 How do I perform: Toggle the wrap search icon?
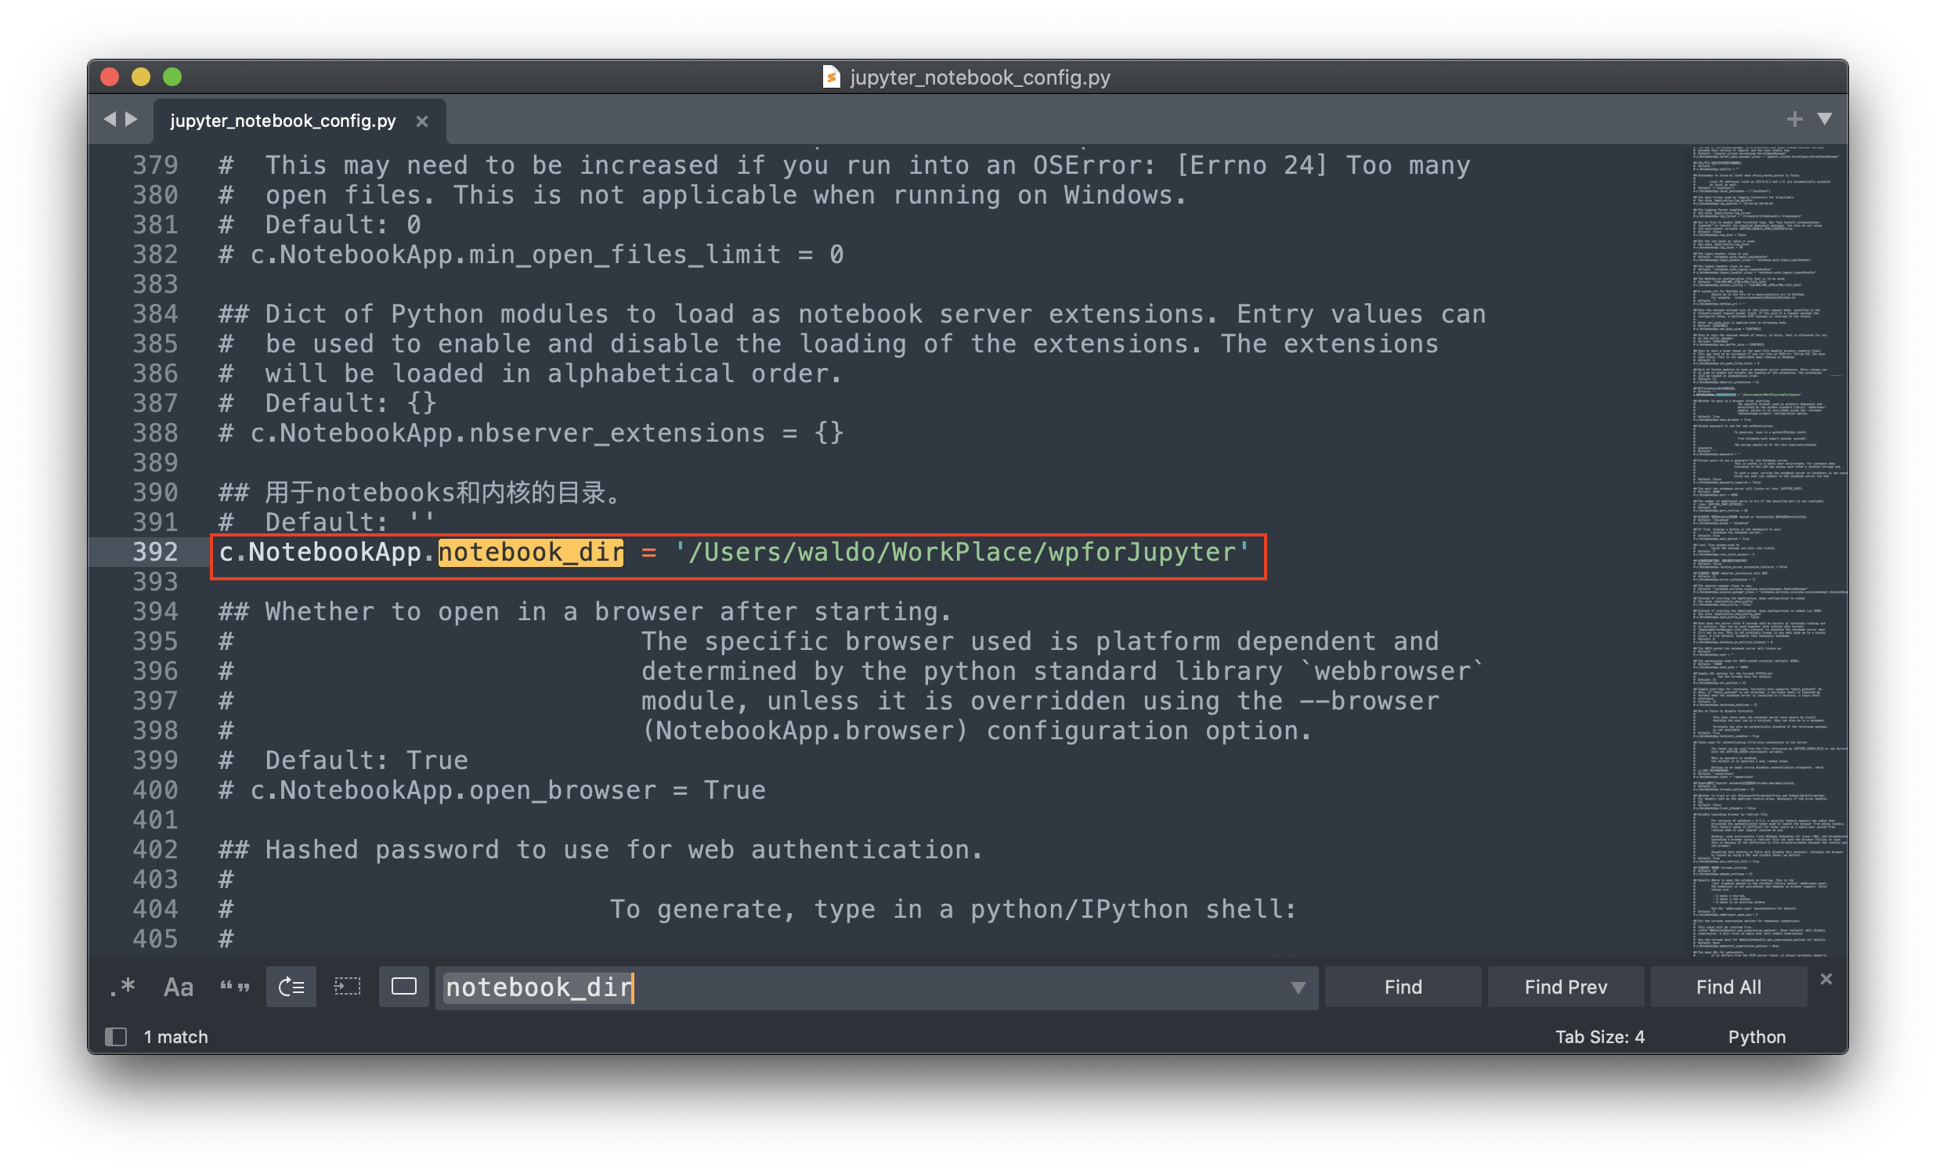point(291,987)
